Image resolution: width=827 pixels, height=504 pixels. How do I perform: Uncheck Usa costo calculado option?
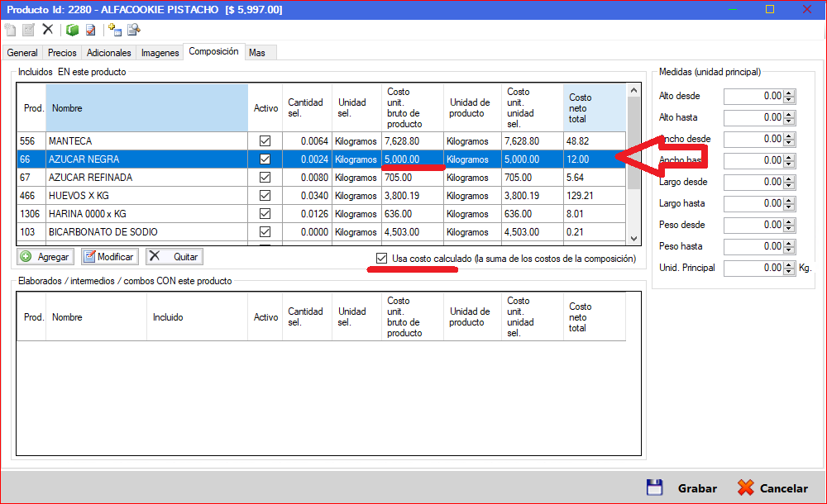pyautogui.click(x=382, y=259)
